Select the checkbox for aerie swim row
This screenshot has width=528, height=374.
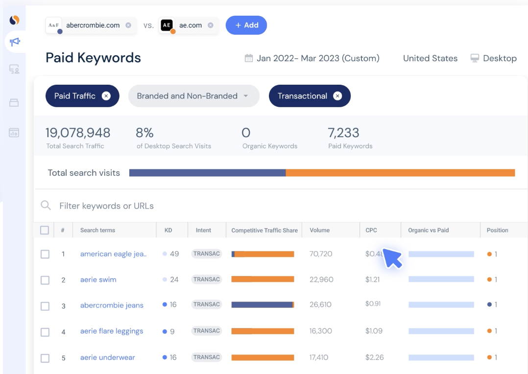click(45, 280)
